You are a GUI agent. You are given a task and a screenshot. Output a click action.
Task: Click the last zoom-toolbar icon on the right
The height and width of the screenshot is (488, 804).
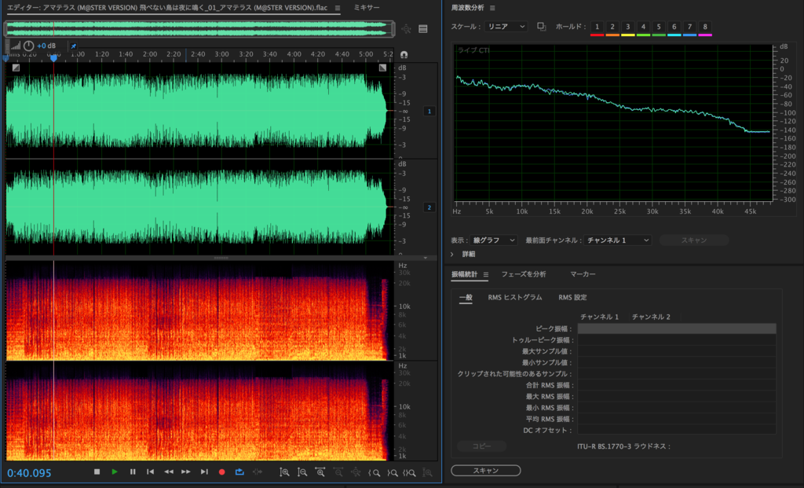click(427, 472)
